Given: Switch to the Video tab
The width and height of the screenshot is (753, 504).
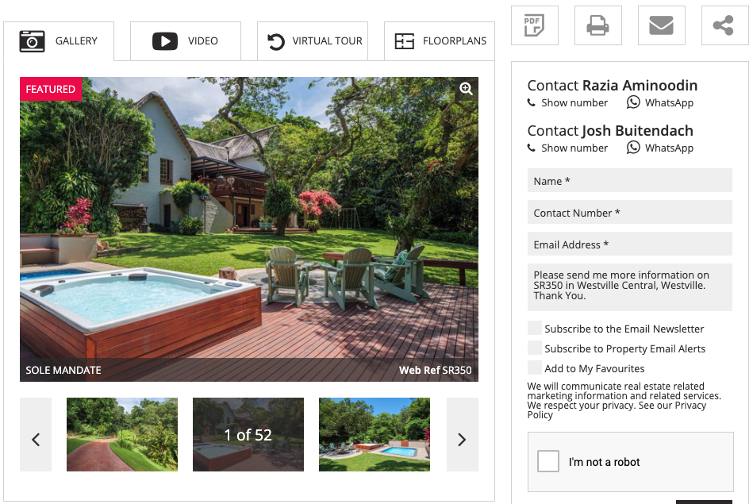Looking at the screenshot, I should (x=186, y=41).
